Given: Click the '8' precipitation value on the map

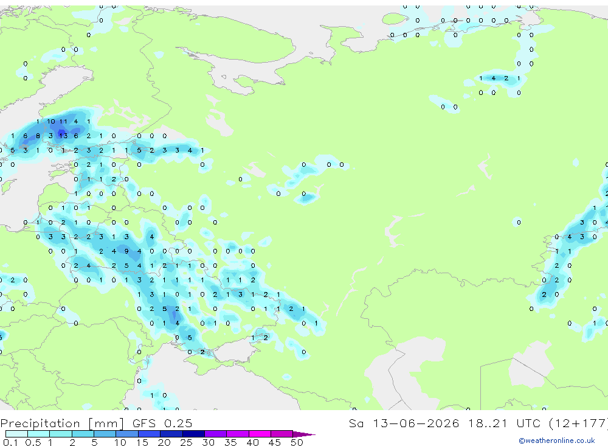Looking at the screenshot, I should (x=38, y=136).
